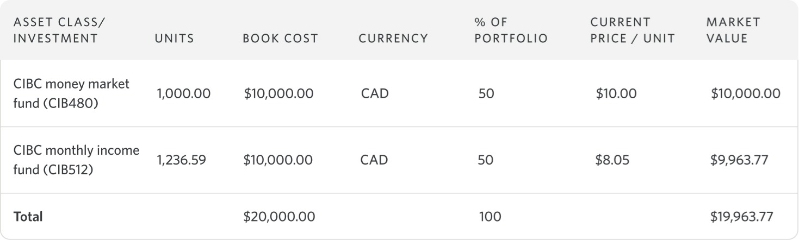This screenshot has width=799, height=240.
Task: Open the CIBC monthly income fund entry
Action: [x=76, y=160]
